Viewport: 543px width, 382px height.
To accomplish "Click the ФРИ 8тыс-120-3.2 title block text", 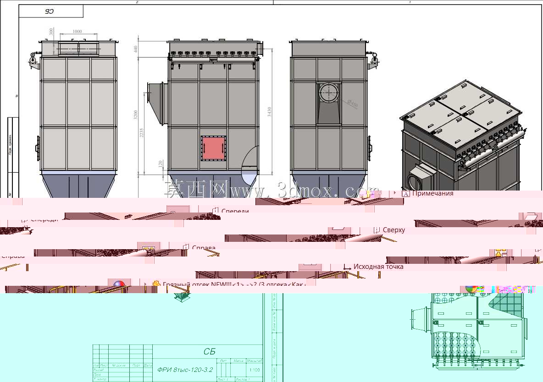I will click(185, 370).
